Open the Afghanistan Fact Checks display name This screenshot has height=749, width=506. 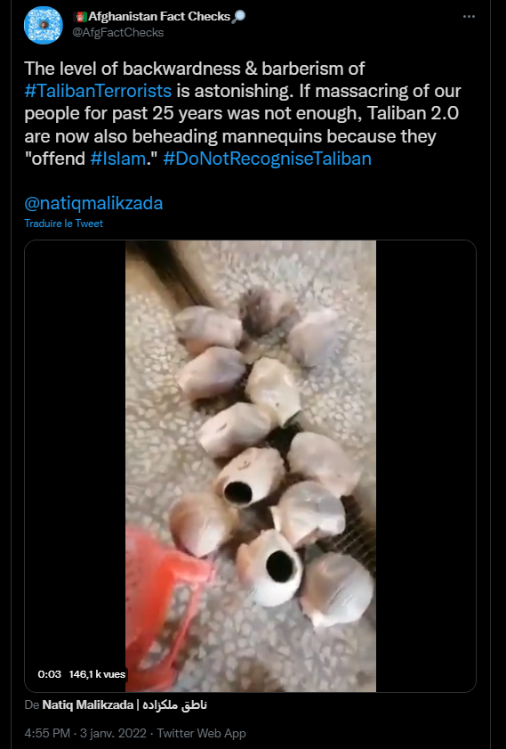(x=159, y=17)
